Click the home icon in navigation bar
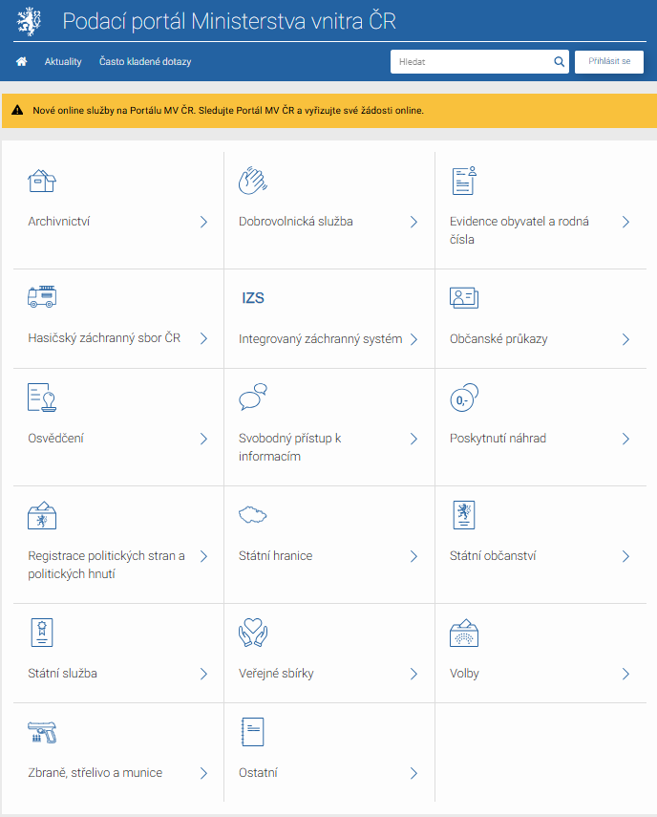 pos(22,62)
